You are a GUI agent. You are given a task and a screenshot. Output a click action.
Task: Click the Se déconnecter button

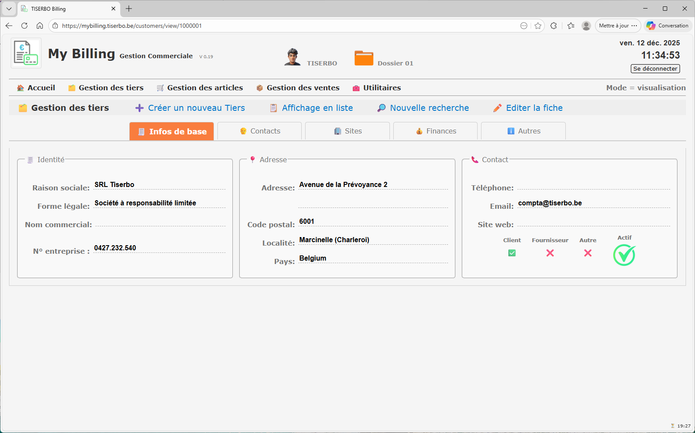pos(655,68)
